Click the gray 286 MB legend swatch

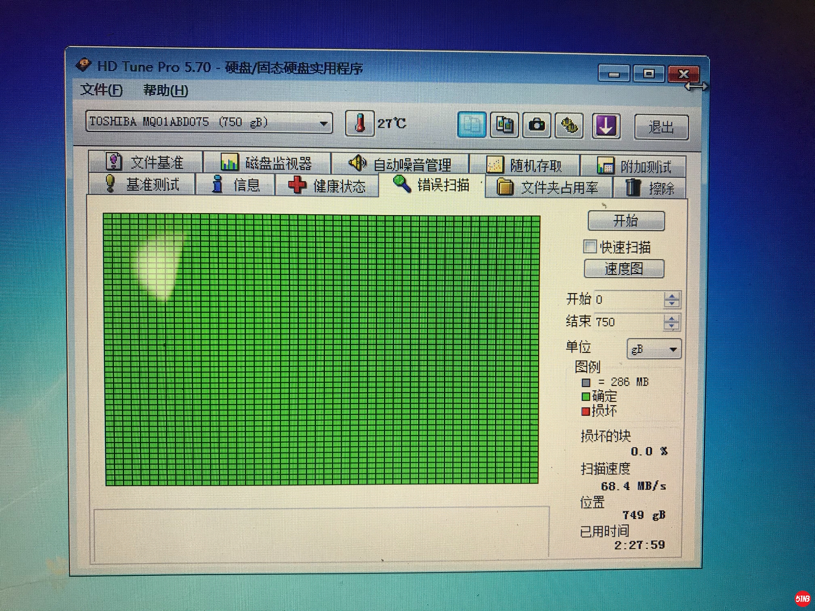[586, 382]
